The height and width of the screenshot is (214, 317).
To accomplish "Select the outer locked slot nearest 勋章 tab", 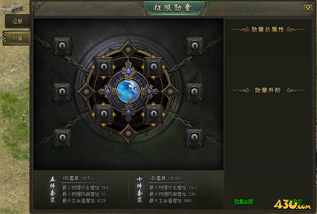I will click(x=62, y=46).
